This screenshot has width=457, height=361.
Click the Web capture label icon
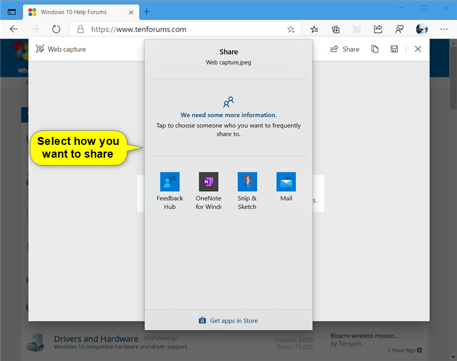pyautogui.click(x=40, y=49)
